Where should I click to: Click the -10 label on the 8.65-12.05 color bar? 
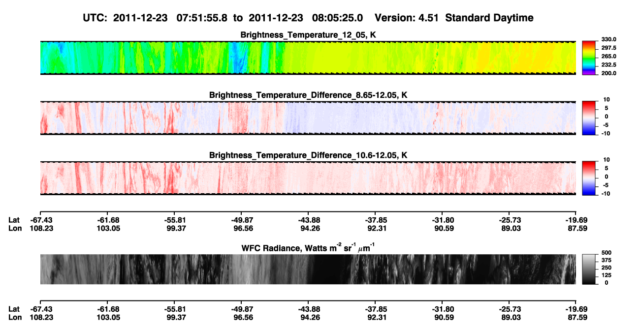[605, 133]
